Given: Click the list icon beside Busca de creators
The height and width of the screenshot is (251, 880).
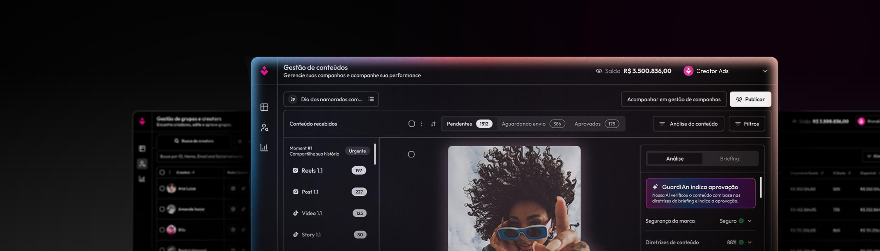Looking at the screenshot, I should point(240,141).
